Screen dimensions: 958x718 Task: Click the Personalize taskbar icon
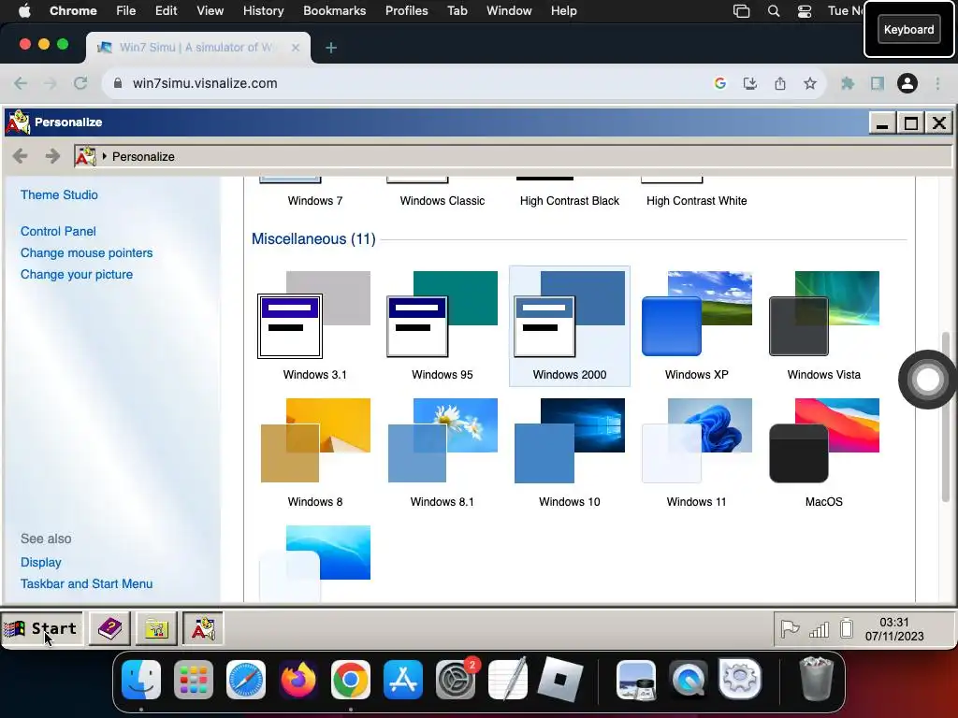203,628
